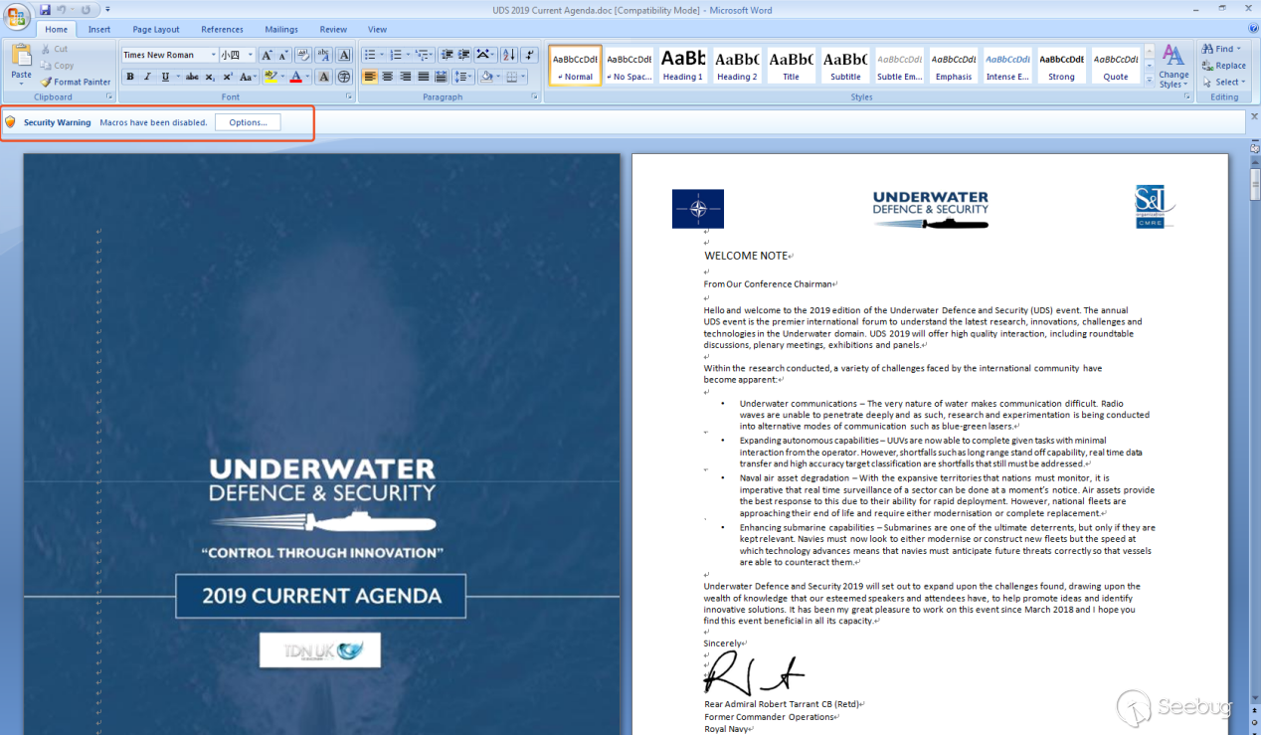Click the Text Highlight Color marker

tap(270, 77)
